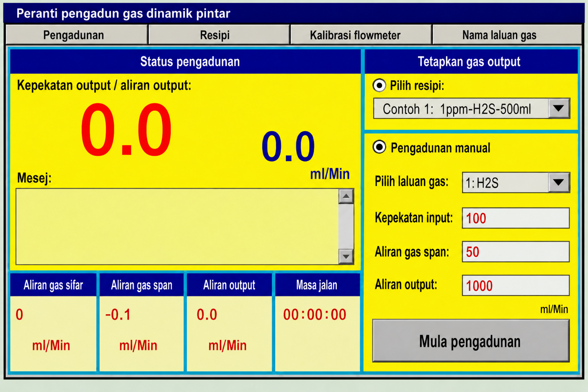Click the Tetapkan gas output header
The image size is (588, 392).
471,62
